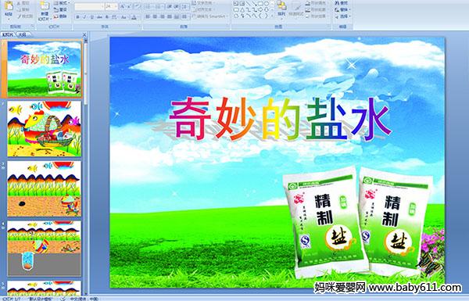Toggle Underline formatting
Screen dimensions: 469x301
(91, 17)
